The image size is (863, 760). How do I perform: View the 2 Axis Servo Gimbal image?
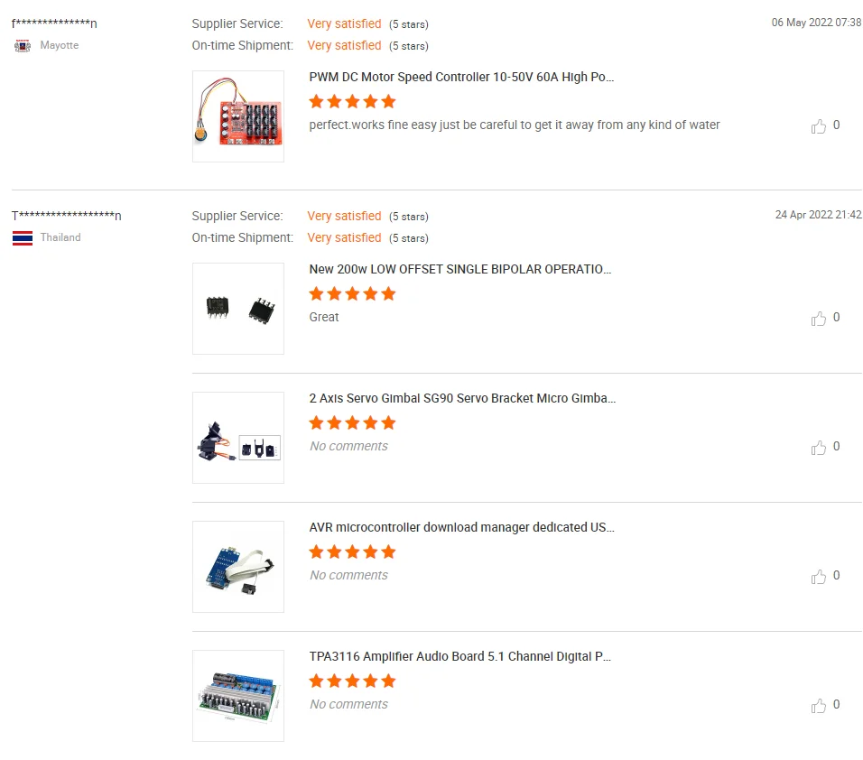point(238,438)
